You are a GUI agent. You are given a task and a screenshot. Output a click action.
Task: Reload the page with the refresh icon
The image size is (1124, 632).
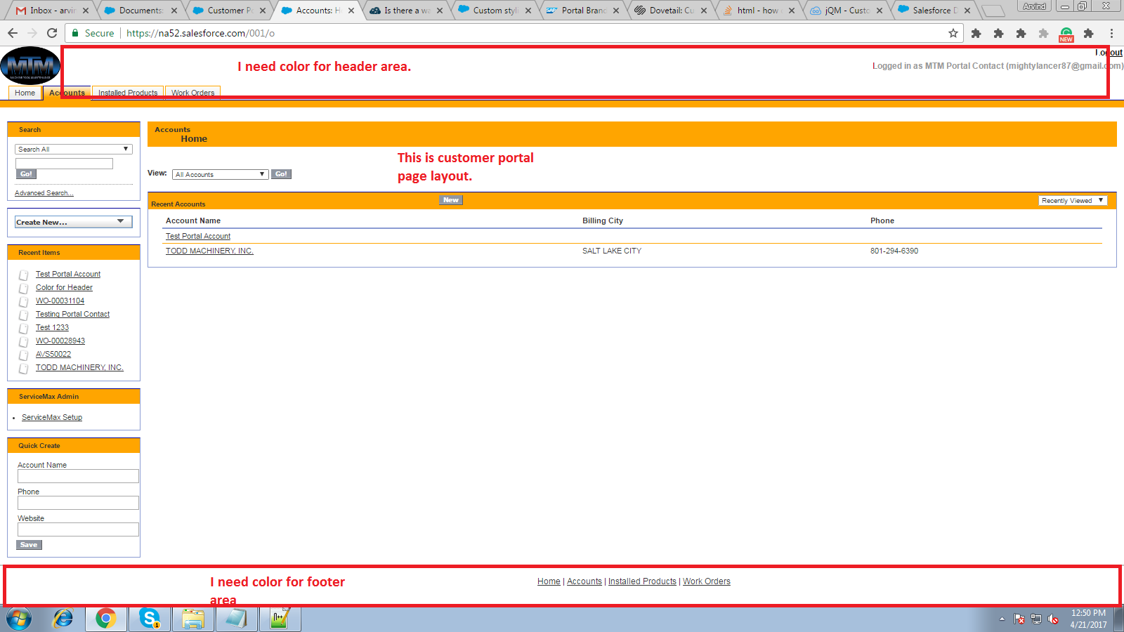click(52, 33)
